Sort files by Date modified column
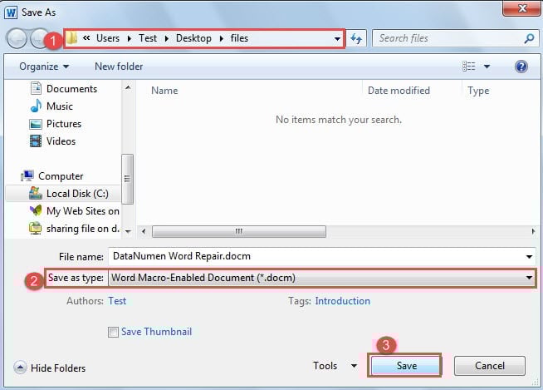The width and height of the screenshot is (543, 390). coord(400,91)
